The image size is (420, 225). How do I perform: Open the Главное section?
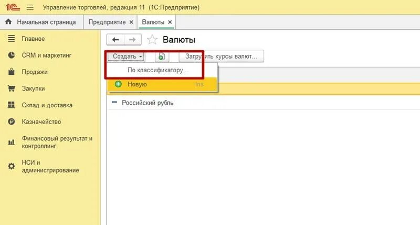point(33,39)
